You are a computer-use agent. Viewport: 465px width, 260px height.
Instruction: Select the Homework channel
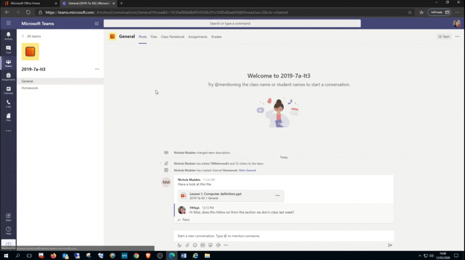(30, 88)
